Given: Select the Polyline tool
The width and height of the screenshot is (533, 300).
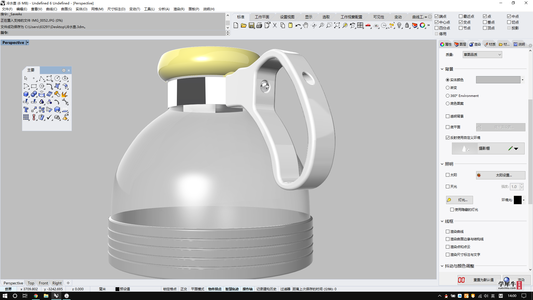Looking at the screenshot, I should (42, 78).
